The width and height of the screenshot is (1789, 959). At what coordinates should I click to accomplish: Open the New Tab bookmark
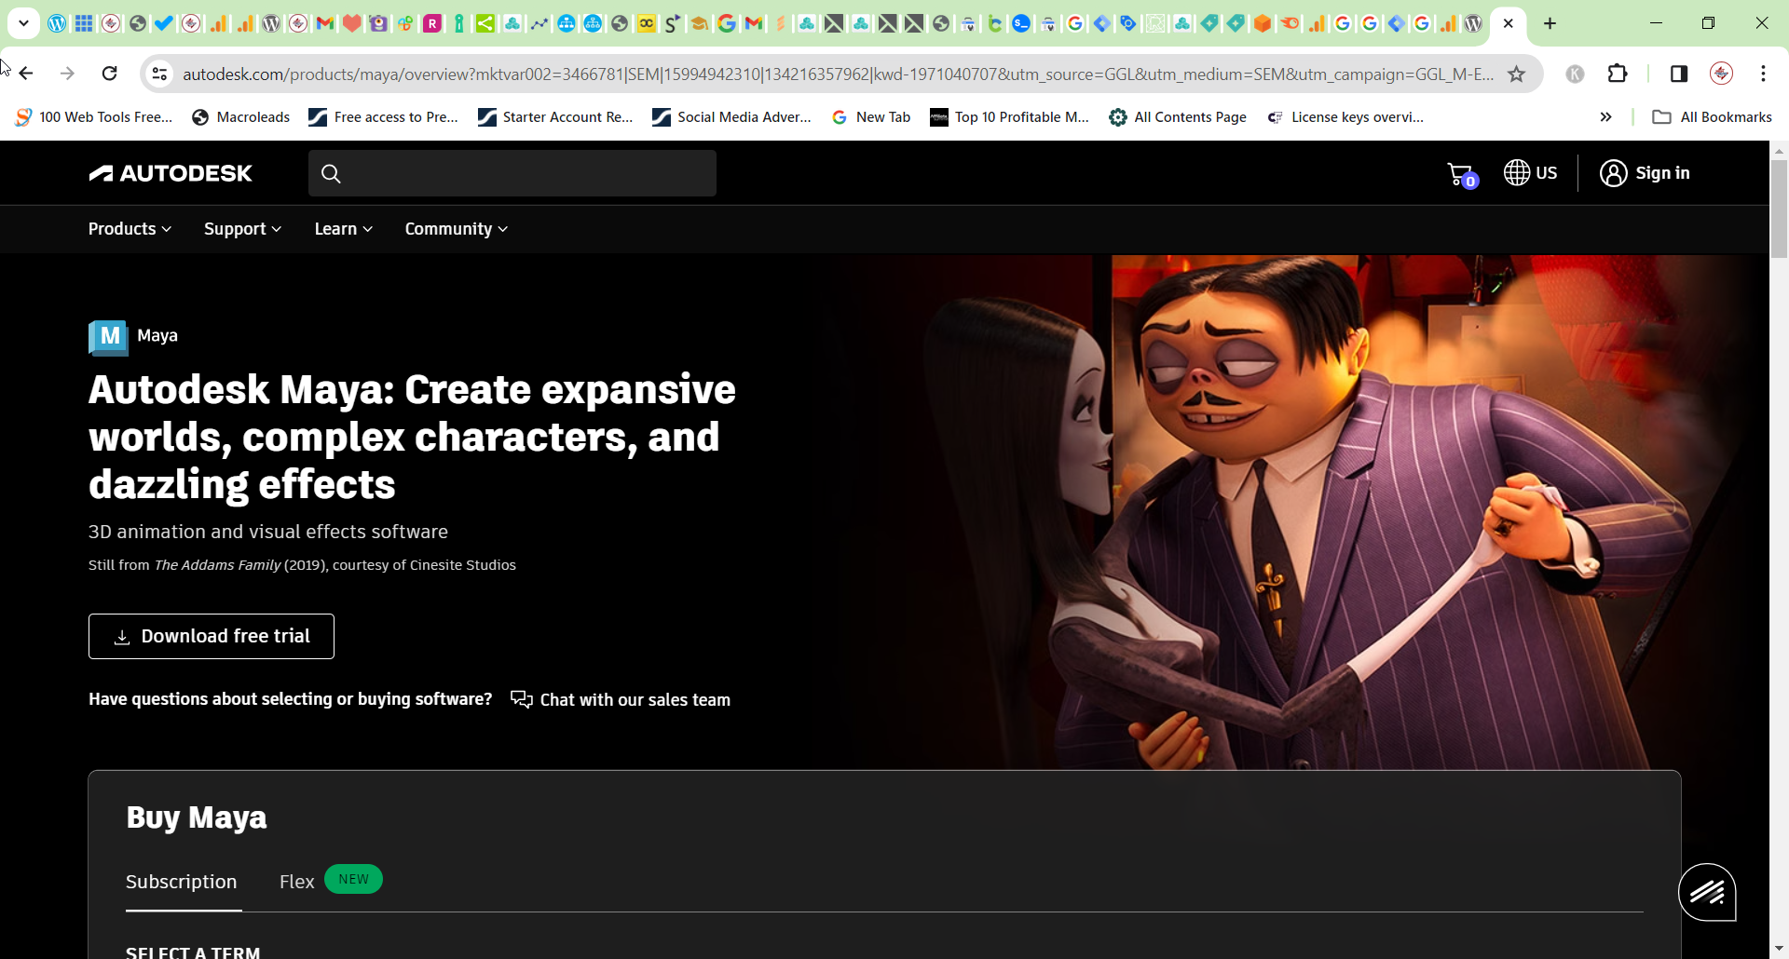click(871, 116)
